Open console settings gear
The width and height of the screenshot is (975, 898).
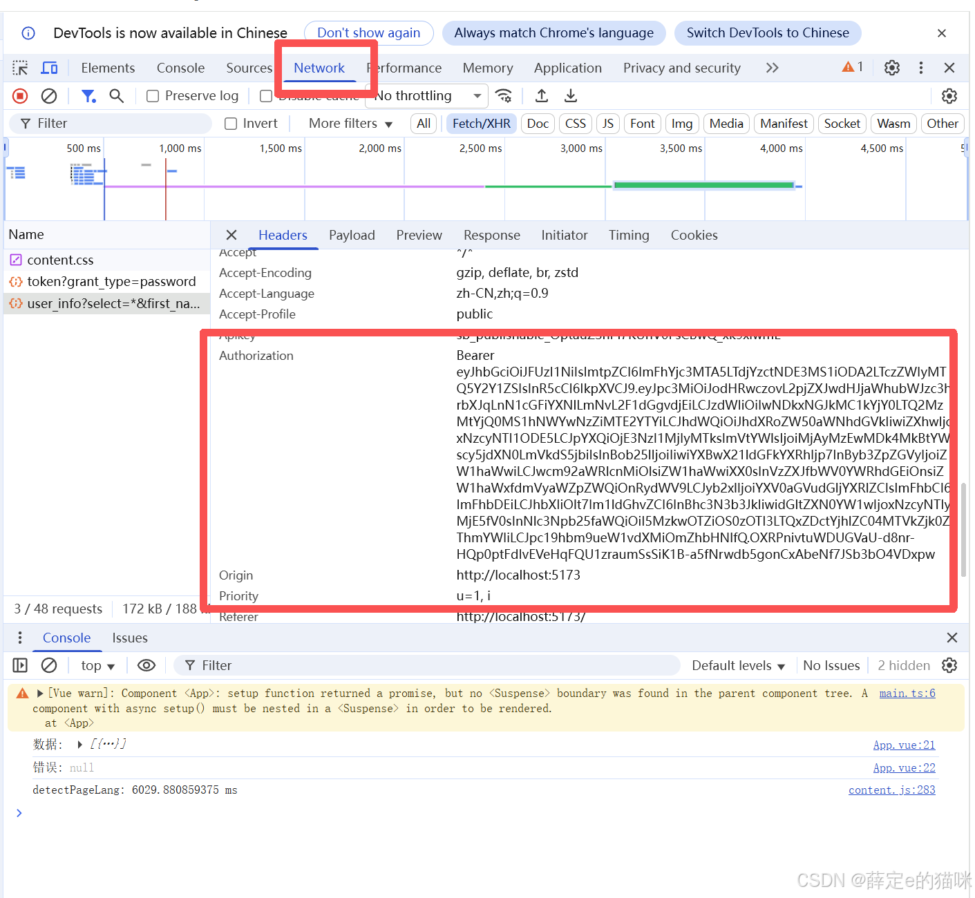949,665
